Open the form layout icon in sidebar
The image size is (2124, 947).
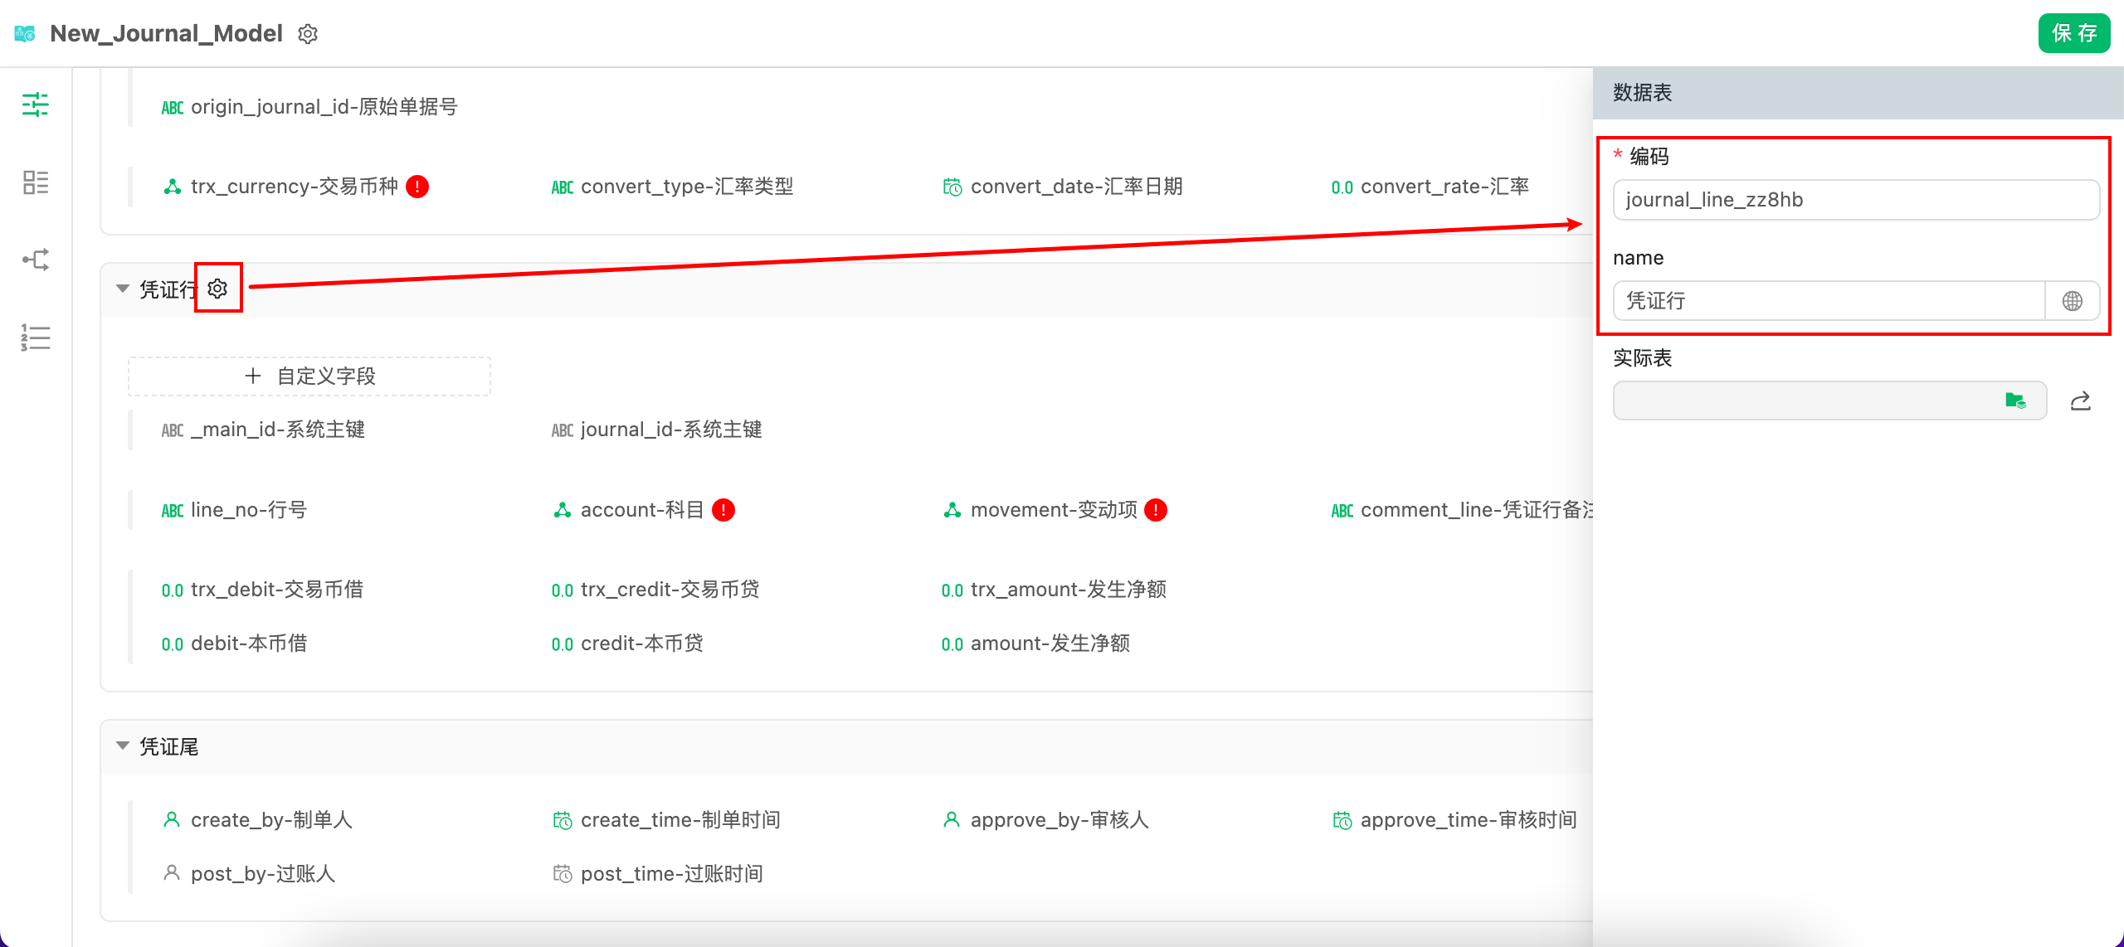(x=36, y=182)
